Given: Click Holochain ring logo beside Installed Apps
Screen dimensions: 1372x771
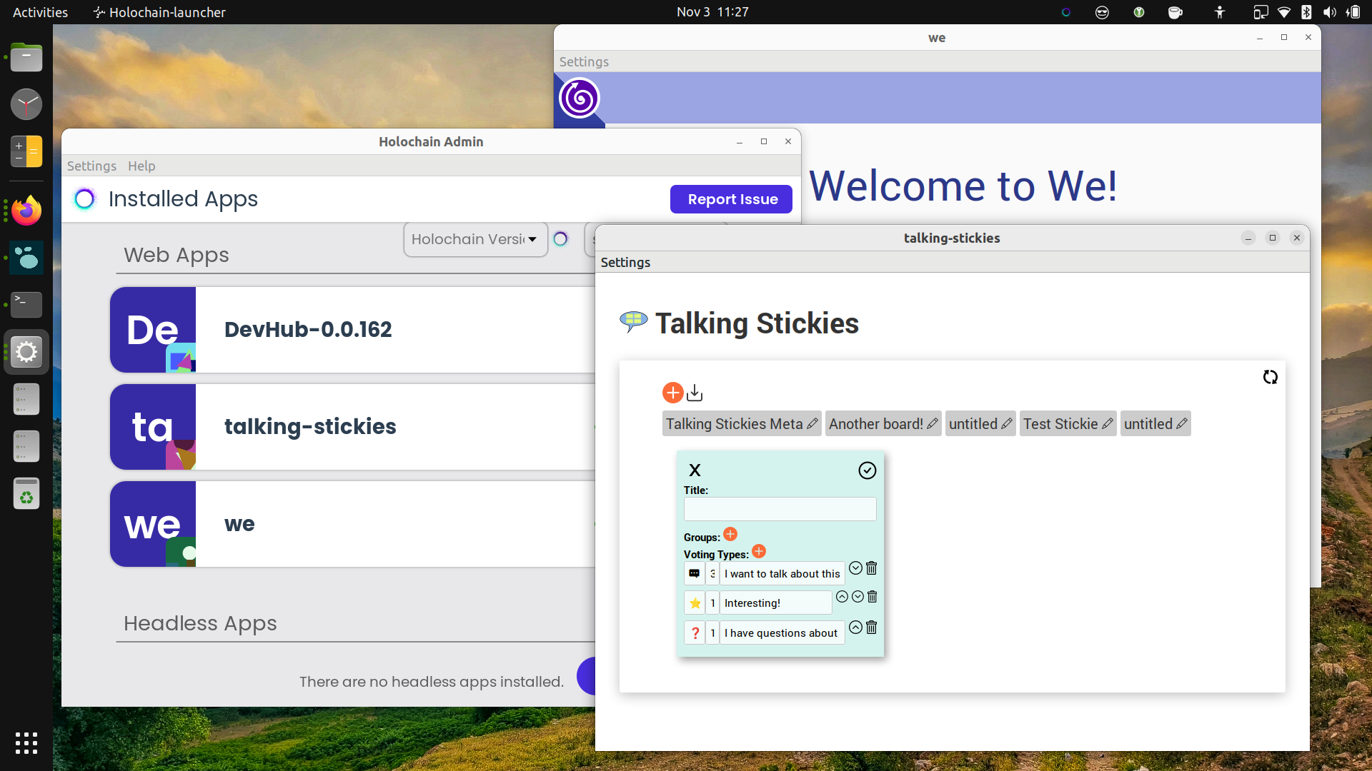Looking at the screenshot, I should [x=85, y=199].
